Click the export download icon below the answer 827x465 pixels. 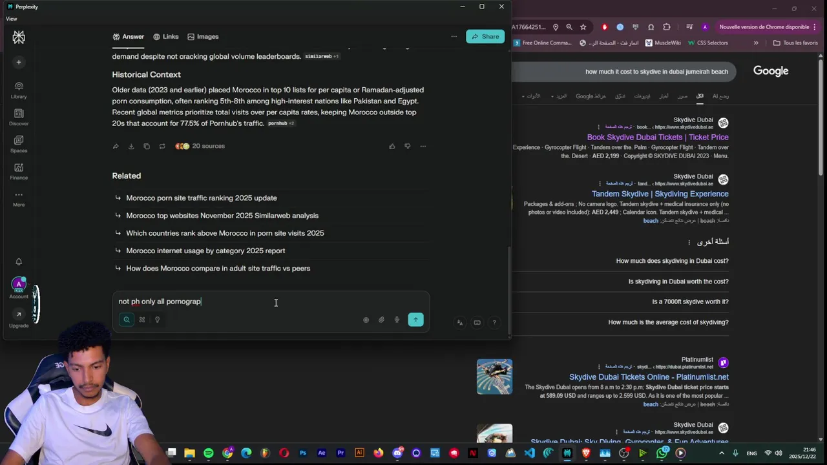coord(131,147)
